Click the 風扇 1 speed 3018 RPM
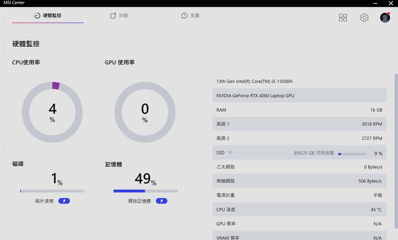This screenshot has height=240, width=398. pyautogui.click(x=372, y=124)
